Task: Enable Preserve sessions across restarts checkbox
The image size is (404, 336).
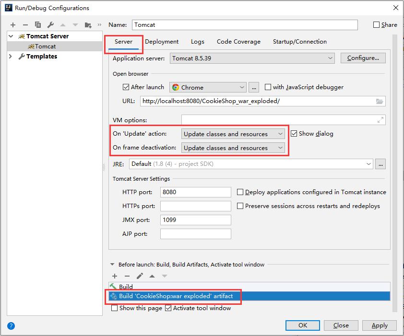Action: click(240, 206)
